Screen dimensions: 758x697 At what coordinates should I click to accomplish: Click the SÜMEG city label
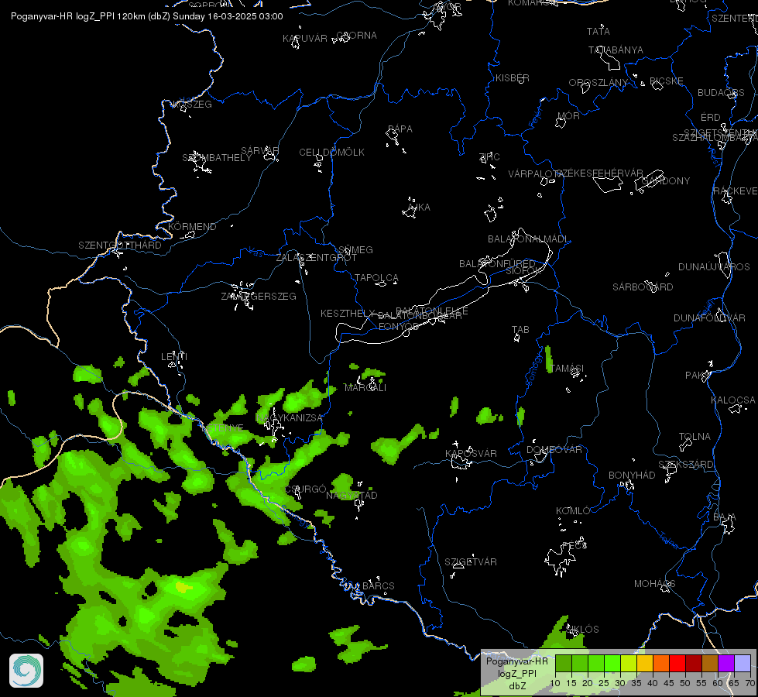click(356, 249)
